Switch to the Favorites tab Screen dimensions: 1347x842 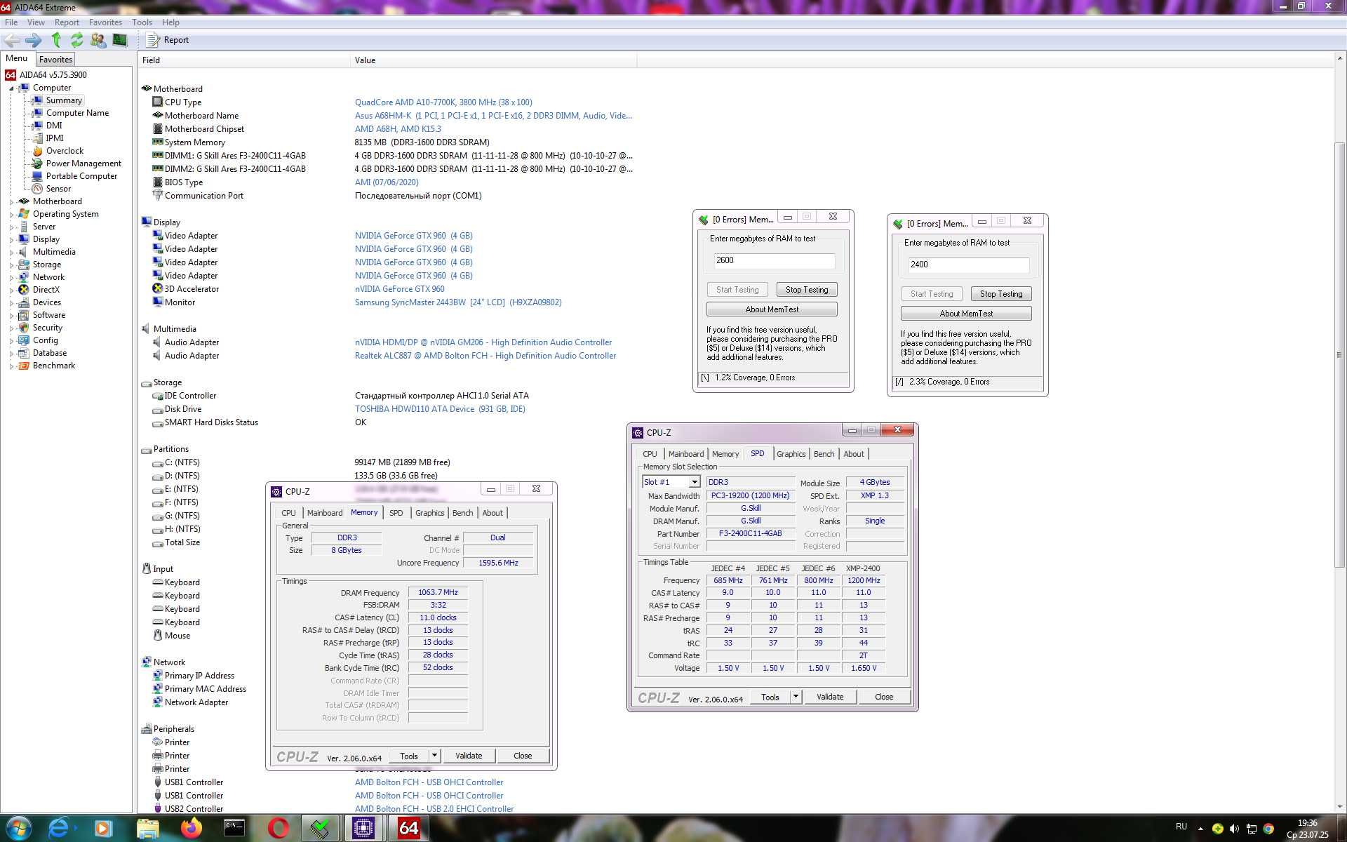(x=55, y=60)
